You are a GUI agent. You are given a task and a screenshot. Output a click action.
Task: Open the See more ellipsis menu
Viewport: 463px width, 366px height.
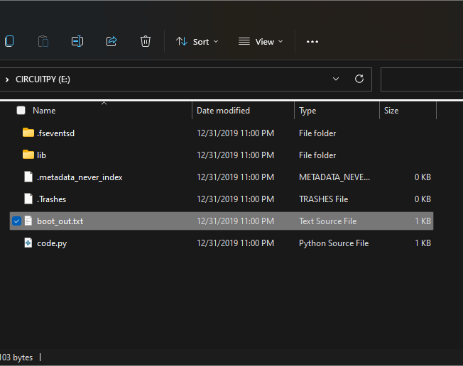point(312,42)
